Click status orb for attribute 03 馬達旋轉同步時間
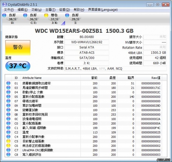The height and width of the screenshot is (162, 172). [8, 88]
